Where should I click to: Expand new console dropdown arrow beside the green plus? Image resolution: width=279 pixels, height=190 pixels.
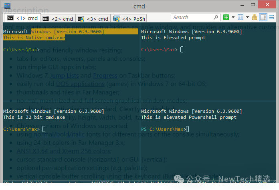pos(233,17)
